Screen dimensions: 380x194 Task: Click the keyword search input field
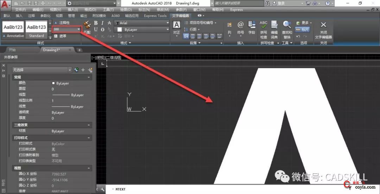click(239, 4)
